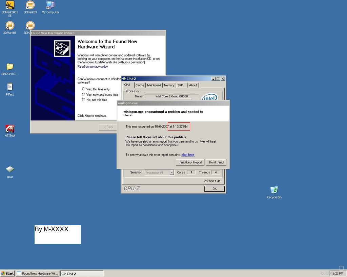Click the 'Version 1.41' text in CPU-Z

(x=212, y=181)
